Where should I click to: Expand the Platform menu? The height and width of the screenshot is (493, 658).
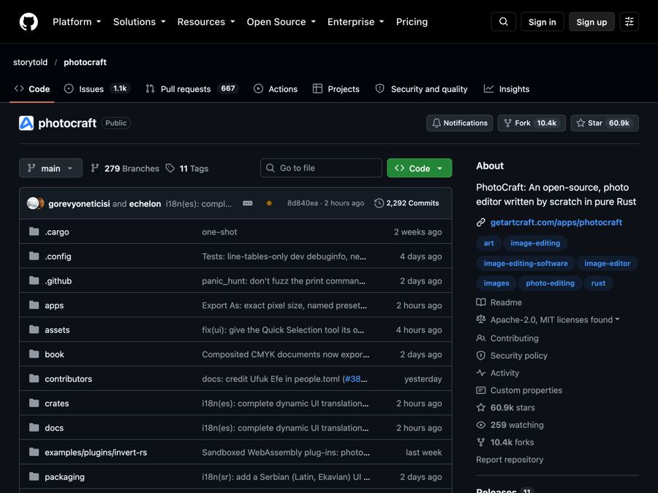tap(77, 22)
